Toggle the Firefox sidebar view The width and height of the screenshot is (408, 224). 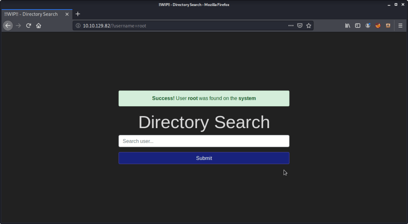(x=358, y=25)
